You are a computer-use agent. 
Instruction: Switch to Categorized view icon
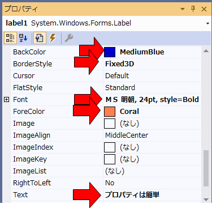[10, 38]
